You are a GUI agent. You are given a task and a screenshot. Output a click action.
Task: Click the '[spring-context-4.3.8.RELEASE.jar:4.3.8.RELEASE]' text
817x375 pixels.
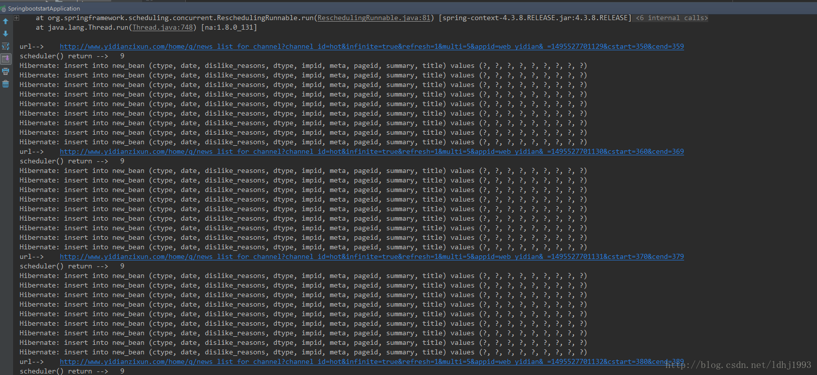(x=535, y=18)
